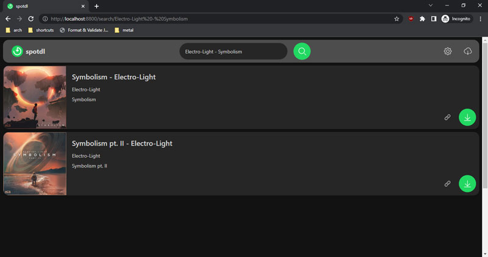
Task: Open the browser extensions puzzle icon
Action: point(423,19)
